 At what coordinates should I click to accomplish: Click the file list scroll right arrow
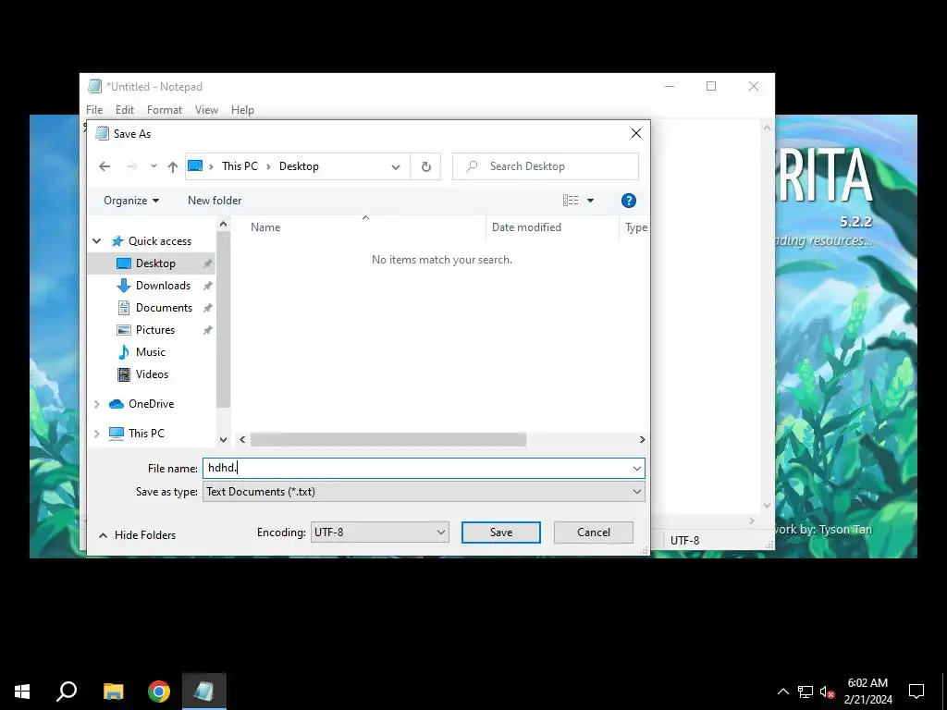pyautogui.click(x=642, y=439)
